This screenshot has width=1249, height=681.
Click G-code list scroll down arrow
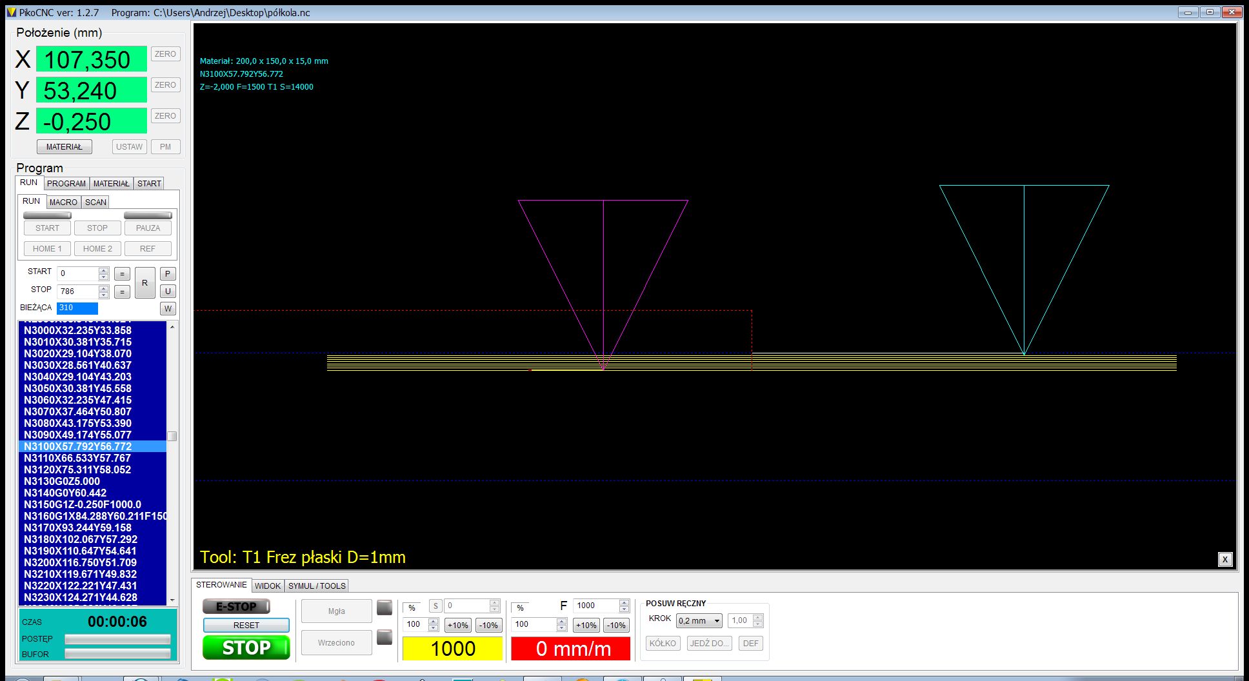pos(172,600)
